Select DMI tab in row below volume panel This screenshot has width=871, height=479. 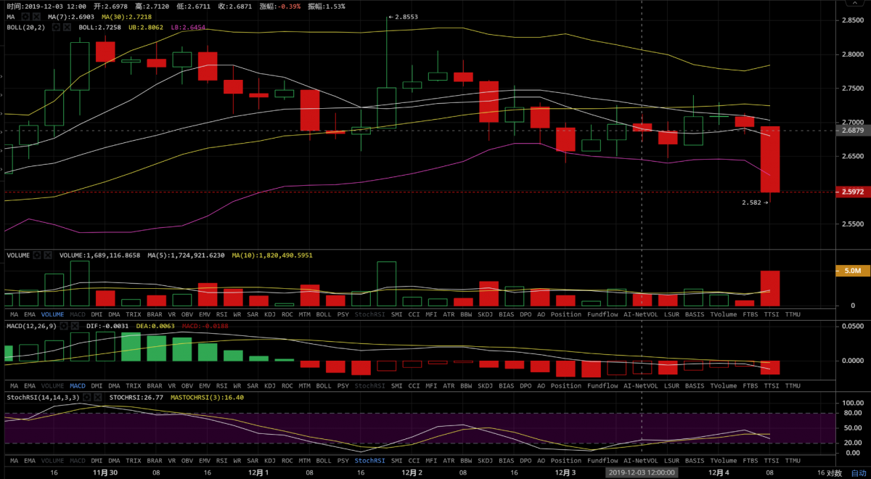[x=96, y=315]
